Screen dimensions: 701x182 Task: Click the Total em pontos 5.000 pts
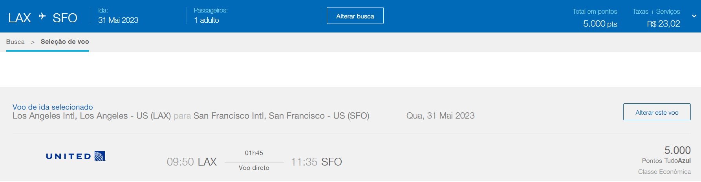click(x=600, y=24)
